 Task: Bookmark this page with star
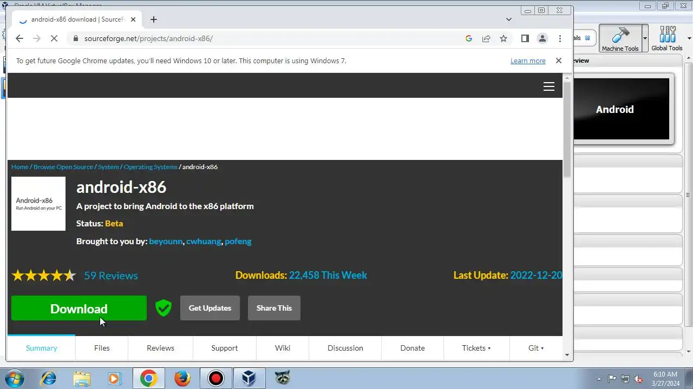click(x=504, y=38)
